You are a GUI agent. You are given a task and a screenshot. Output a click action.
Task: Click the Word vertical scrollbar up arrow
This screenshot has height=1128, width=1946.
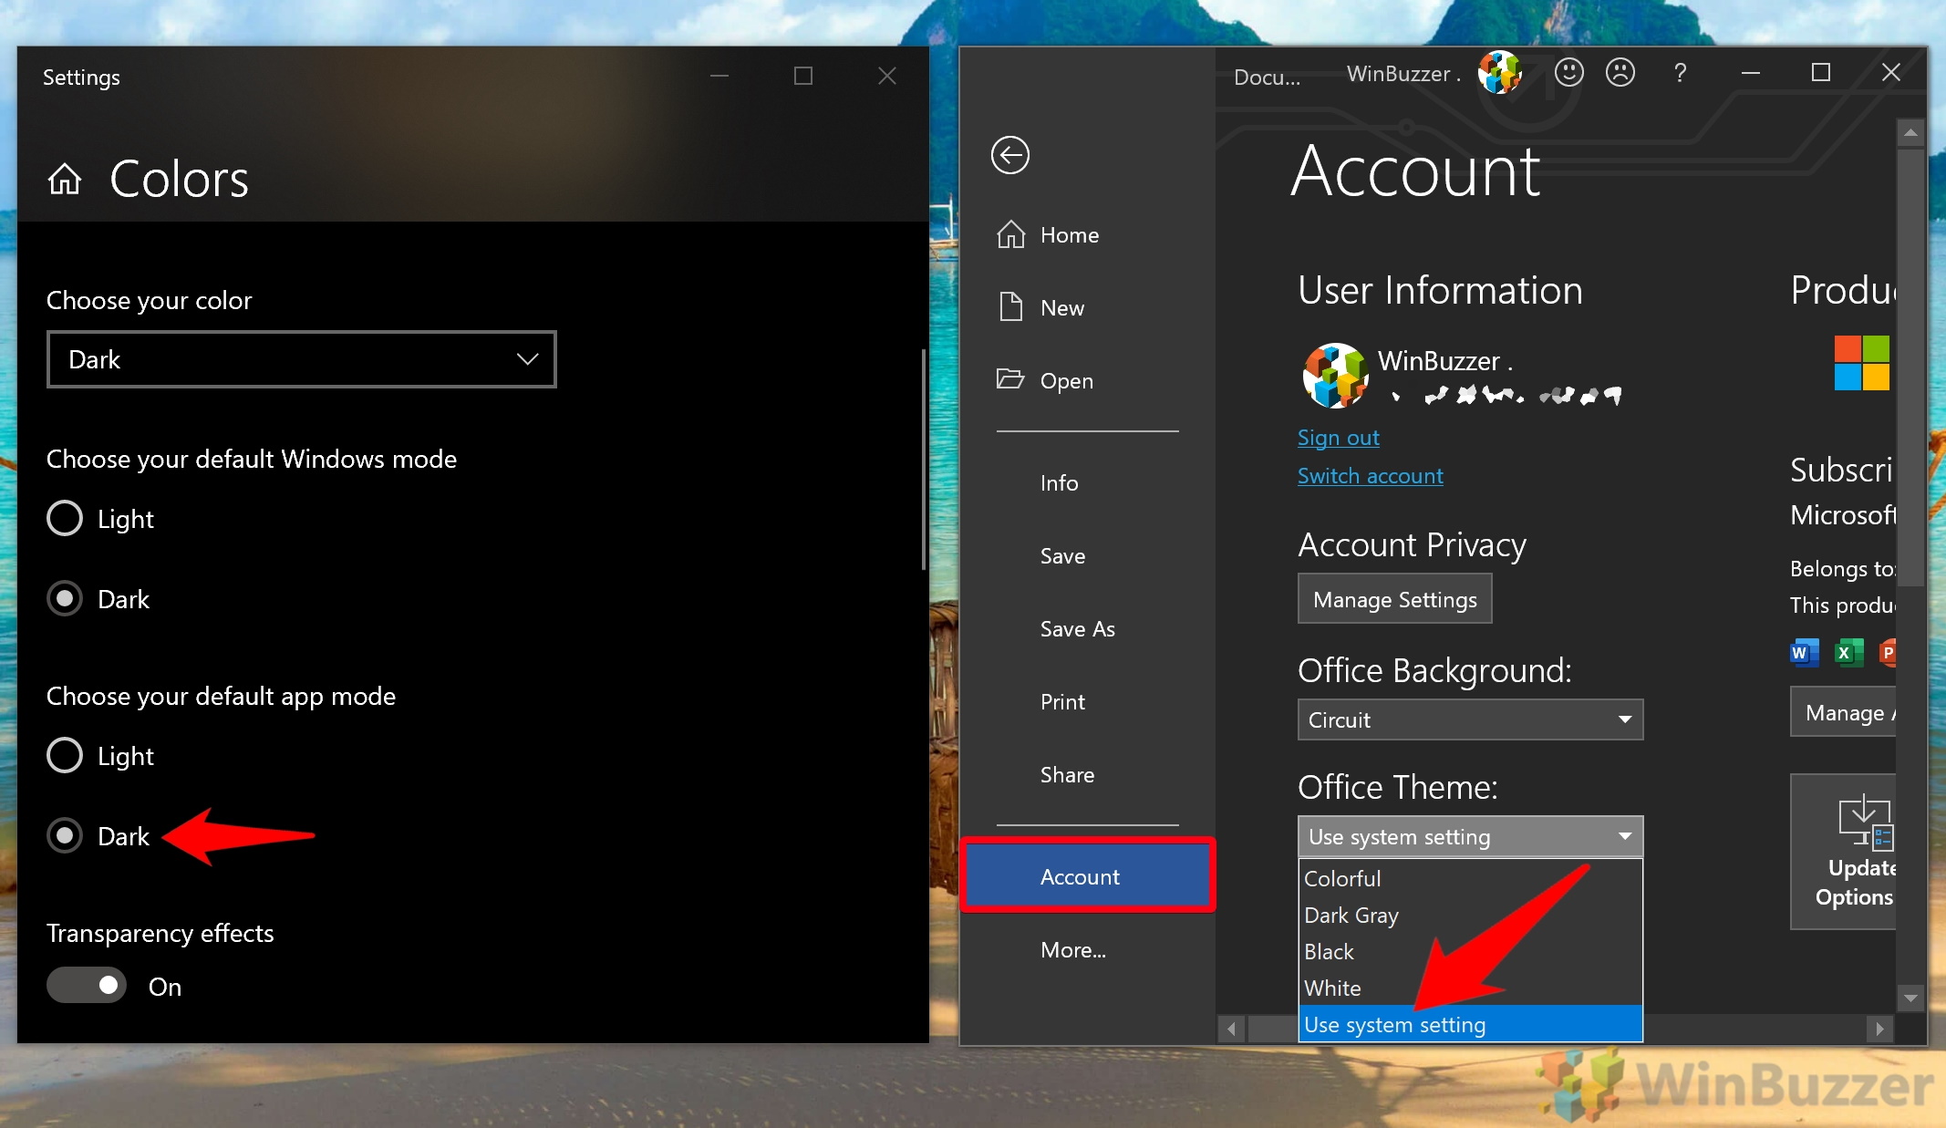tap(1910, 133)
